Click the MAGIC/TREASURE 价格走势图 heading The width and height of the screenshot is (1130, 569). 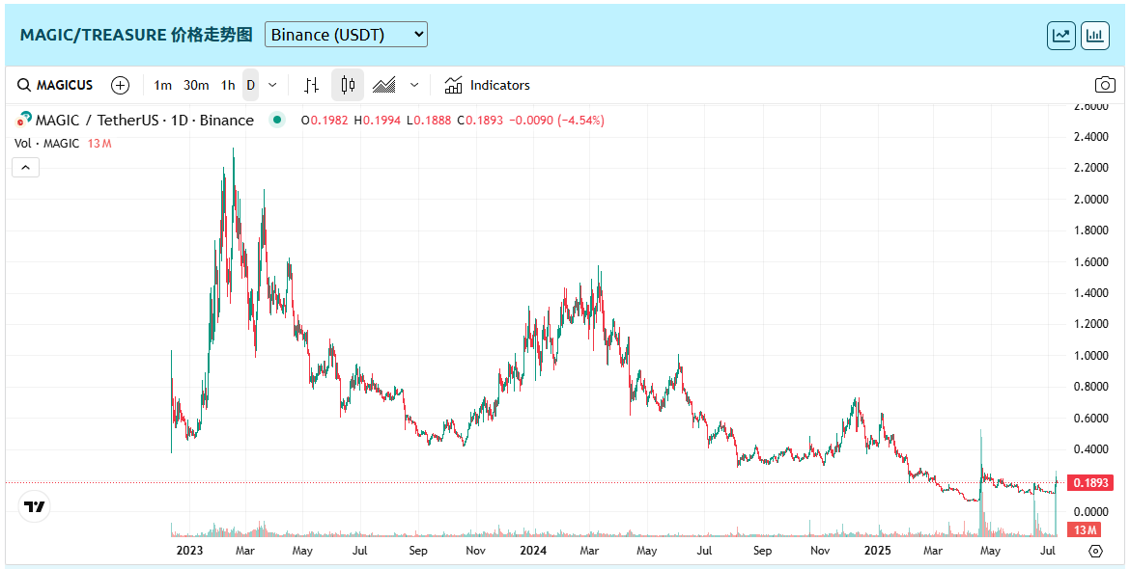(x=136, y=35)
